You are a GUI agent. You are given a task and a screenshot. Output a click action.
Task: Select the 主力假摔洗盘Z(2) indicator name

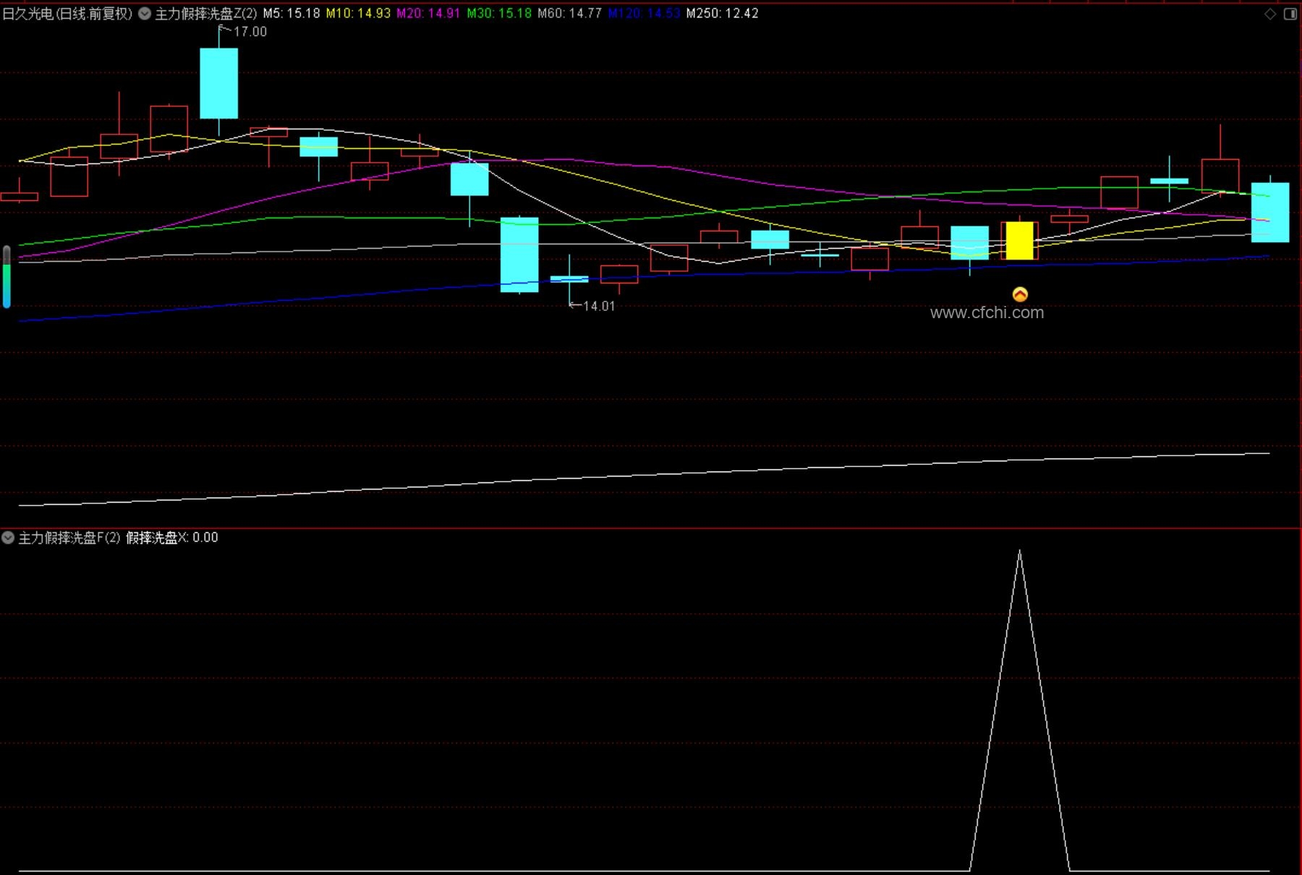click(x=206, y=13)
